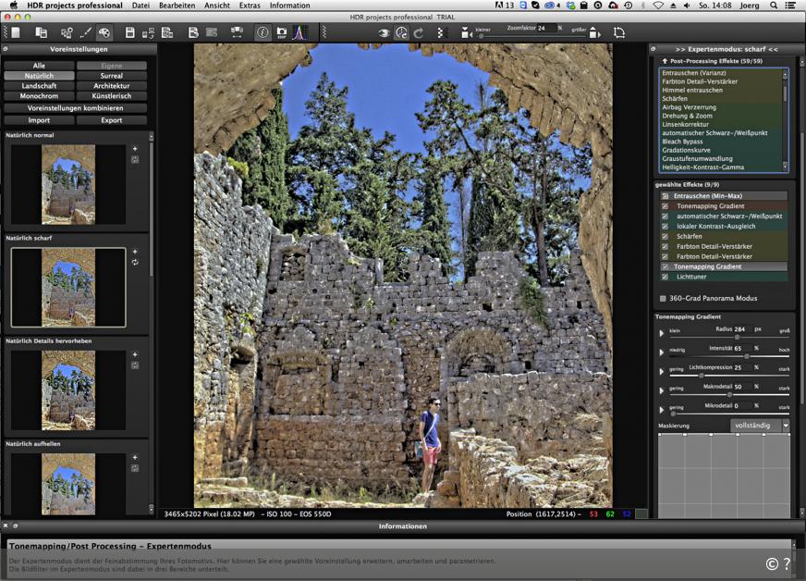The width and height of the screenshot is (806, 581).
Task: Select the 'Alle' preset category
Action: point(39,66)
